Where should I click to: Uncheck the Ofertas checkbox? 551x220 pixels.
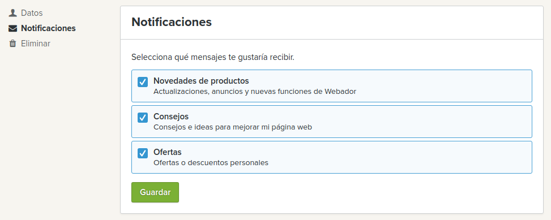click(142, 153)
